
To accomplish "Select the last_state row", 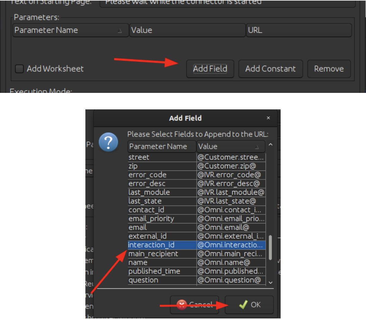I will tap(196, 201).
